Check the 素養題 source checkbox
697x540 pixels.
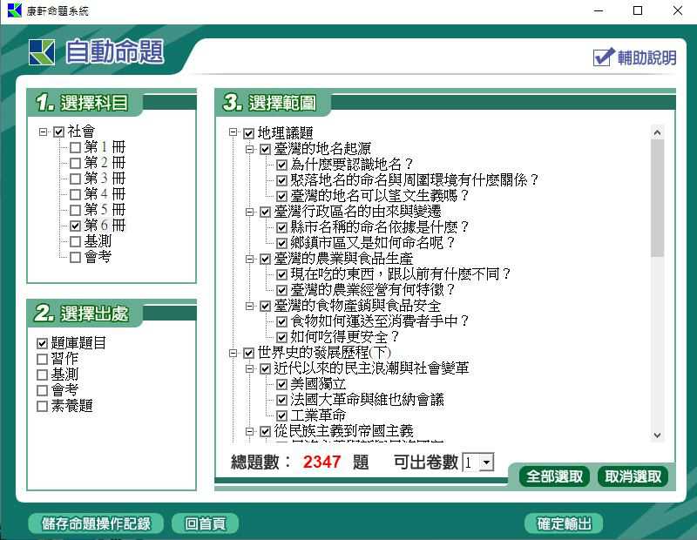coord(42,406)
